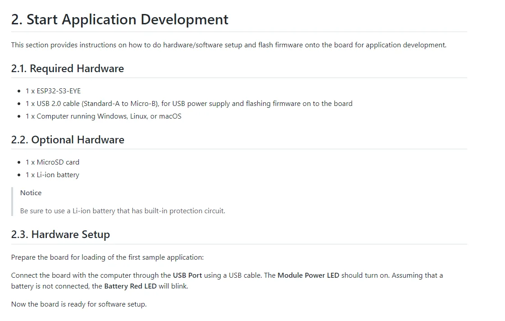Select the 'Computer running Windows, Linux, or macOS' item

103,116
